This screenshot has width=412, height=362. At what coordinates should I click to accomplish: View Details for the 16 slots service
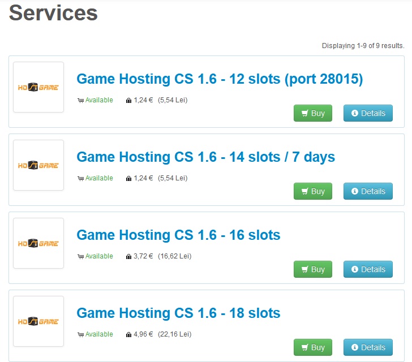368,269
